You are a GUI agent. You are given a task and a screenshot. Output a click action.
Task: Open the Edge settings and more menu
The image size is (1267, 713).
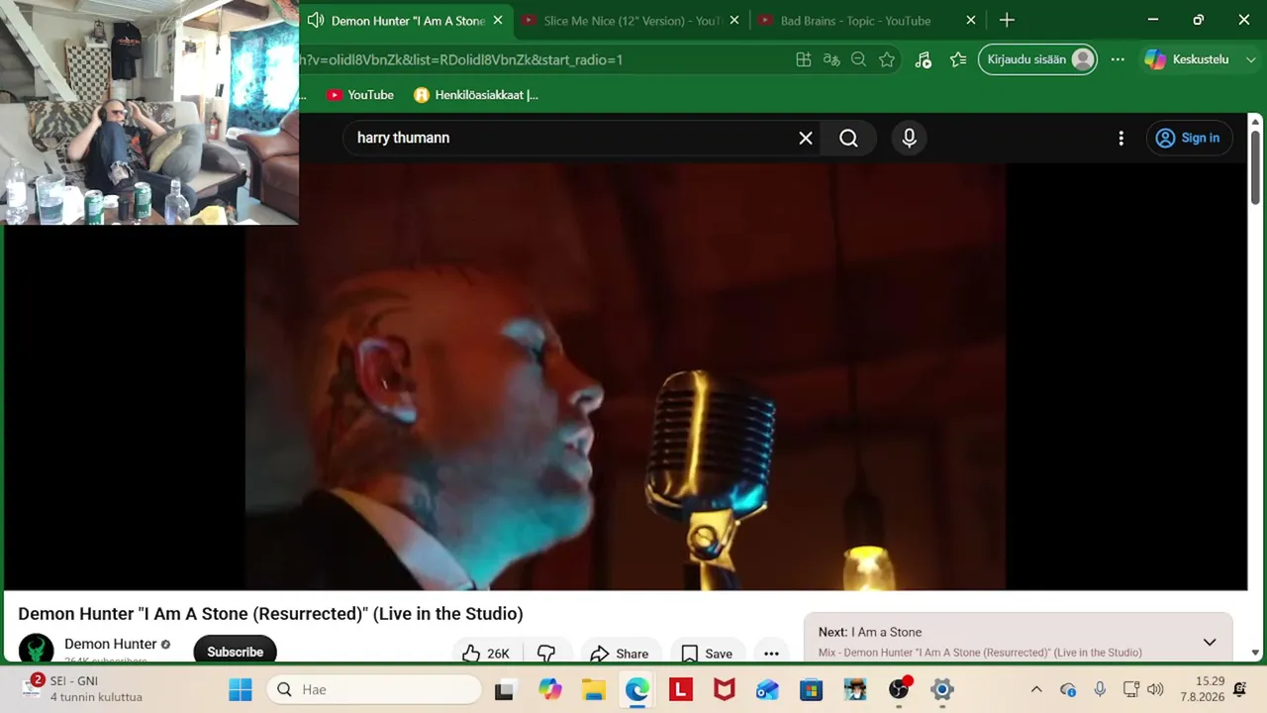[1118, 59]
